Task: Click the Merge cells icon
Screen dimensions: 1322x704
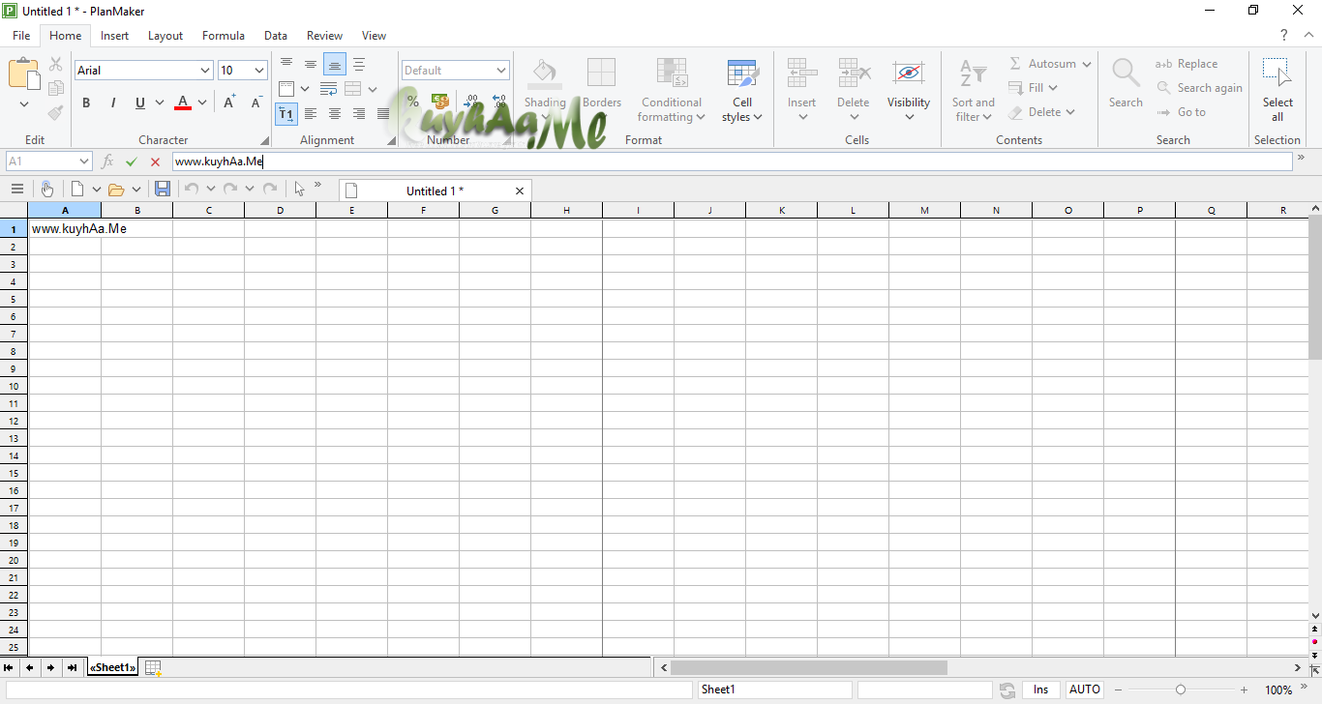Action: coord(352,89)
